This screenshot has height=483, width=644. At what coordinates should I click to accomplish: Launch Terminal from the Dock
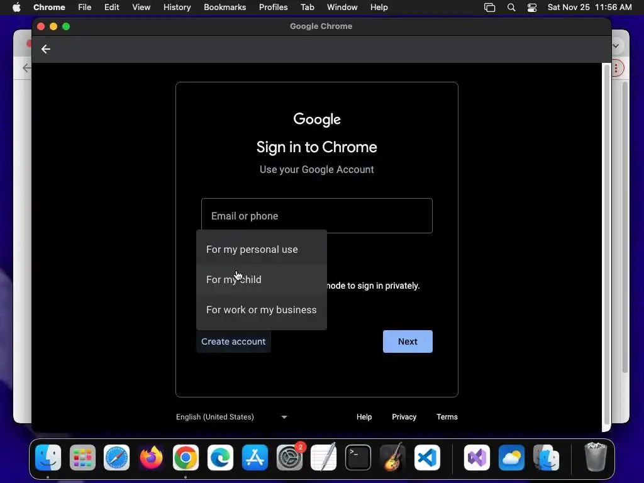tap(358, 458)
